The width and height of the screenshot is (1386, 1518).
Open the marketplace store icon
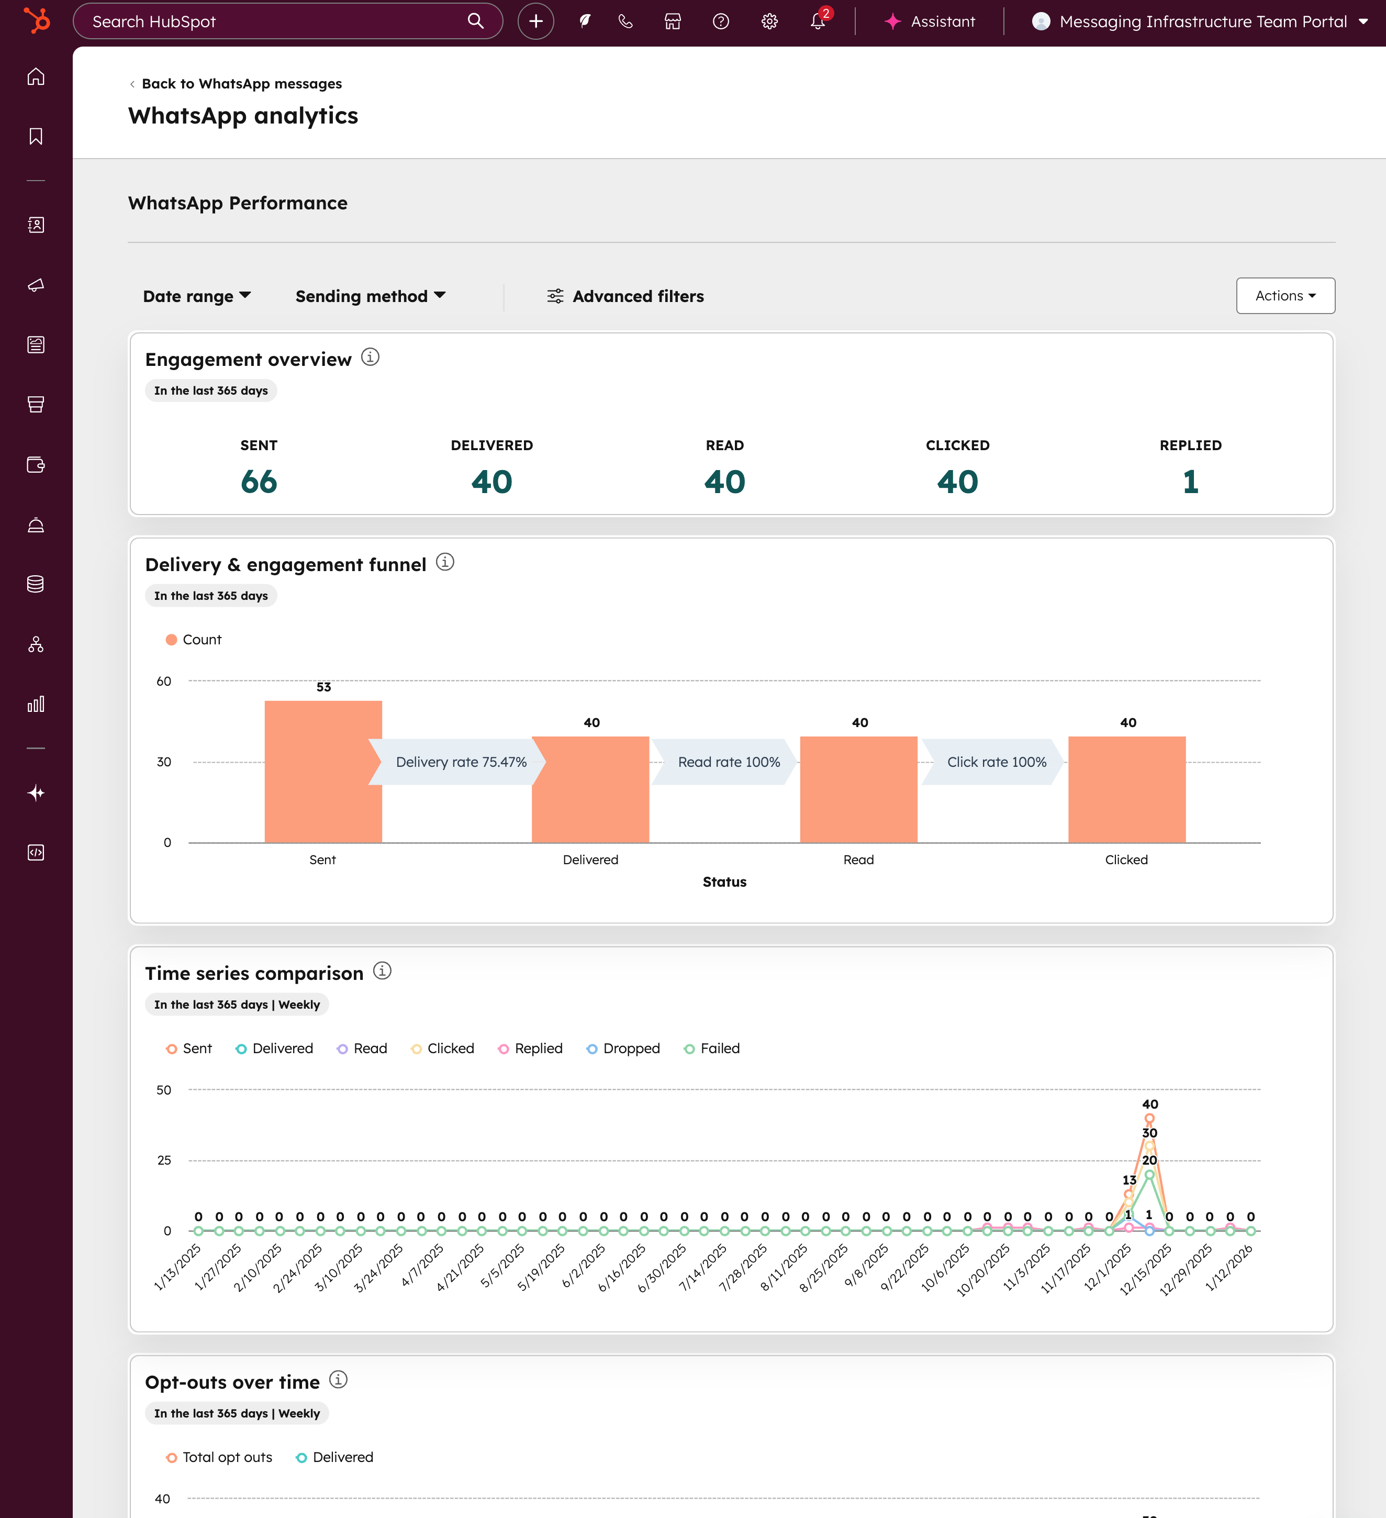pyautogui.click(x=673, y=21)
